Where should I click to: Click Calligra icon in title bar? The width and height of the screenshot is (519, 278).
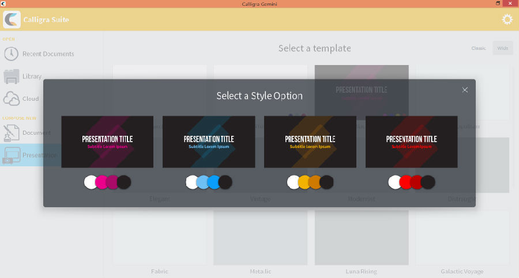(3, 3)
